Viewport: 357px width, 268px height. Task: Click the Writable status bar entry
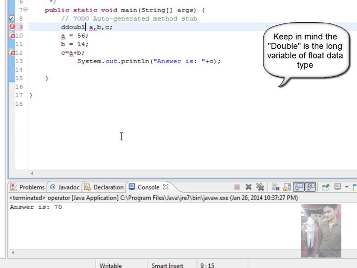[111, 265]
